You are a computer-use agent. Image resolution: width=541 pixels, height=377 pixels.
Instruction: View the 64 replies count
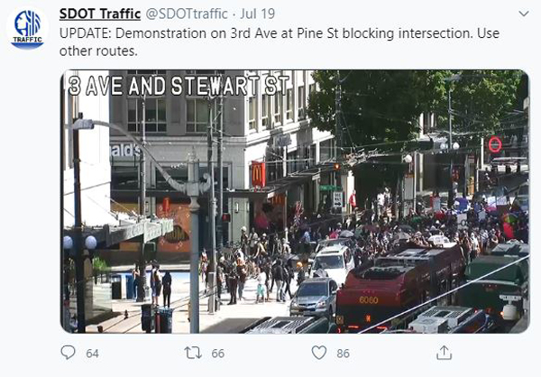pyautogui.click(x=93, y=354)
